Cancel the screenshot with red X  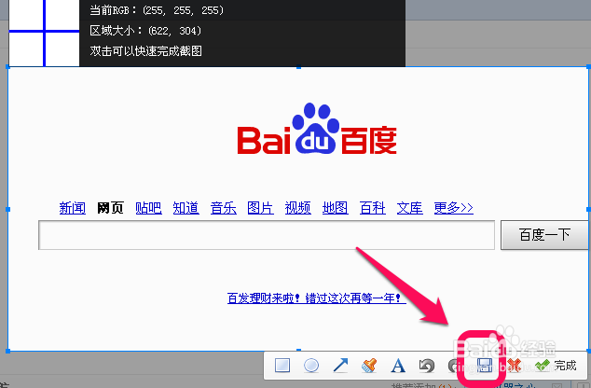(x=514, y=365)
